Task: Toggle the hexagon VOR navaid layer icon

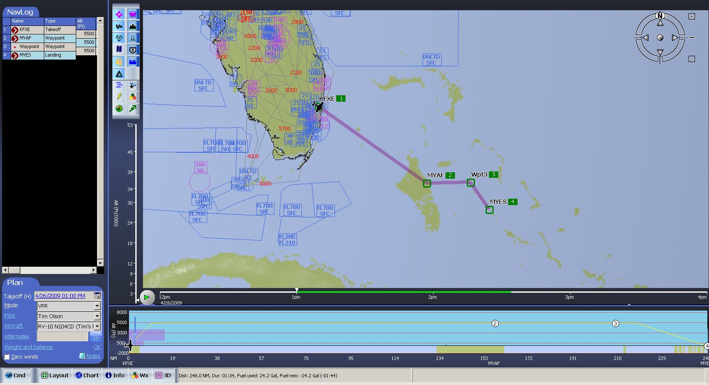Action: coord(119,38)
